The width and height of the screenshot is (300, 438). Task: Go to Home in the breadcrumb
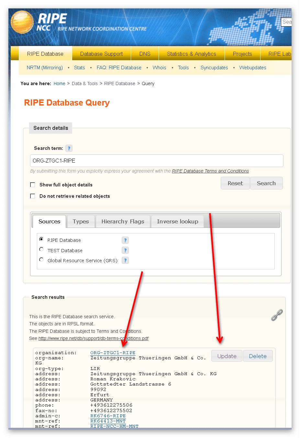click(x=60, y=84)
